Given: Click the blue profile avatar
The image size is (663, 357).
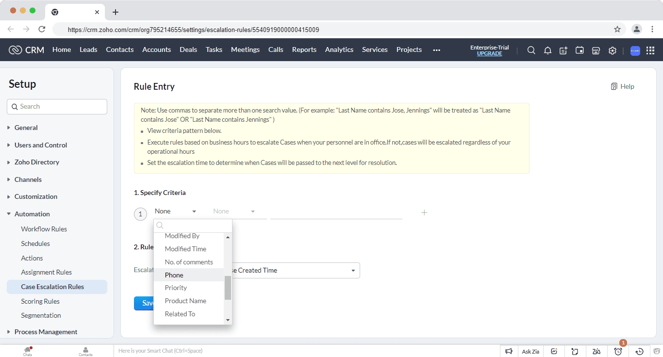Looking at the screenshot, I should coord(635,50).
